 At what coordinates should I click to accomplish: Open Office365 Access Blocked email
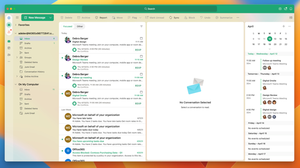pos(102,152)
